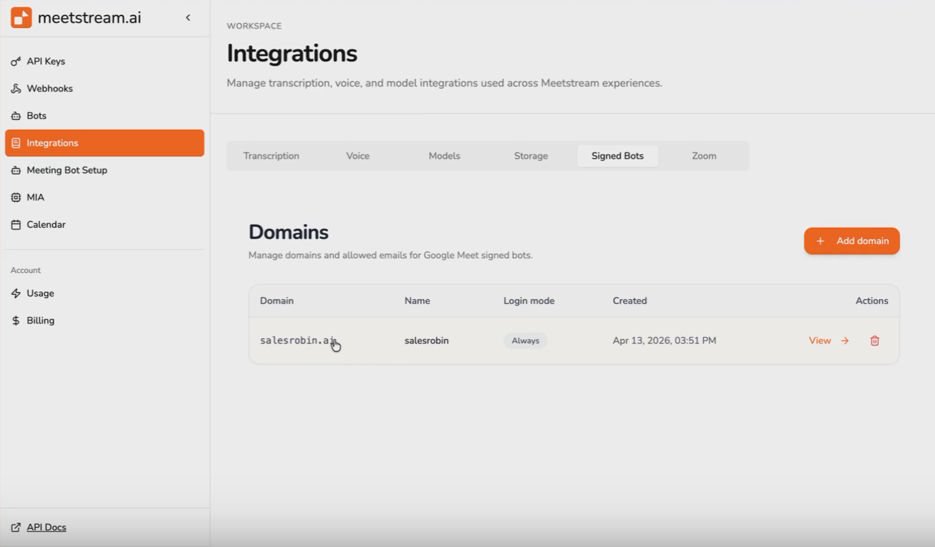
Task: Click the Usage lightning bolt icon
Action: pyautogui.click(x=16, y=293)
